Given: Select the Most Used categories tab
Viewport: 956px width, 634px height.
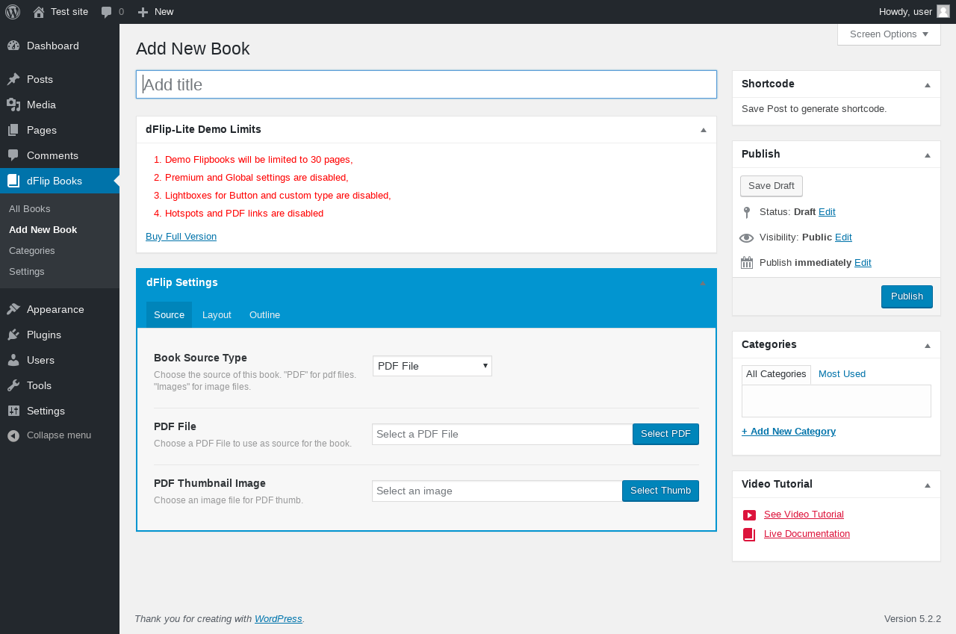Looking at the screenshot, I should pyautogui.click(x=842, y=374).
